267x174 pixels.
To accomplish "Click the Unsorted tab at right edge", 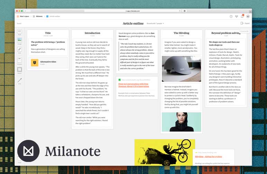I will click(x=244, y=31).
